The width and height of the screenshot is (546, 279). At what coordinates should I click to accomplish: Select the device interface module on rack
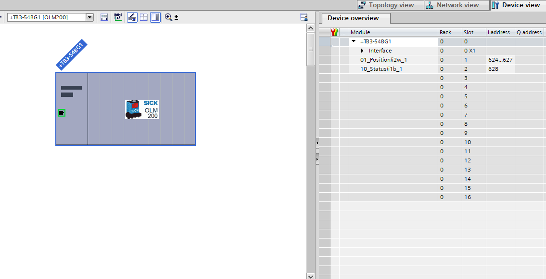click(x=72, y=108)
